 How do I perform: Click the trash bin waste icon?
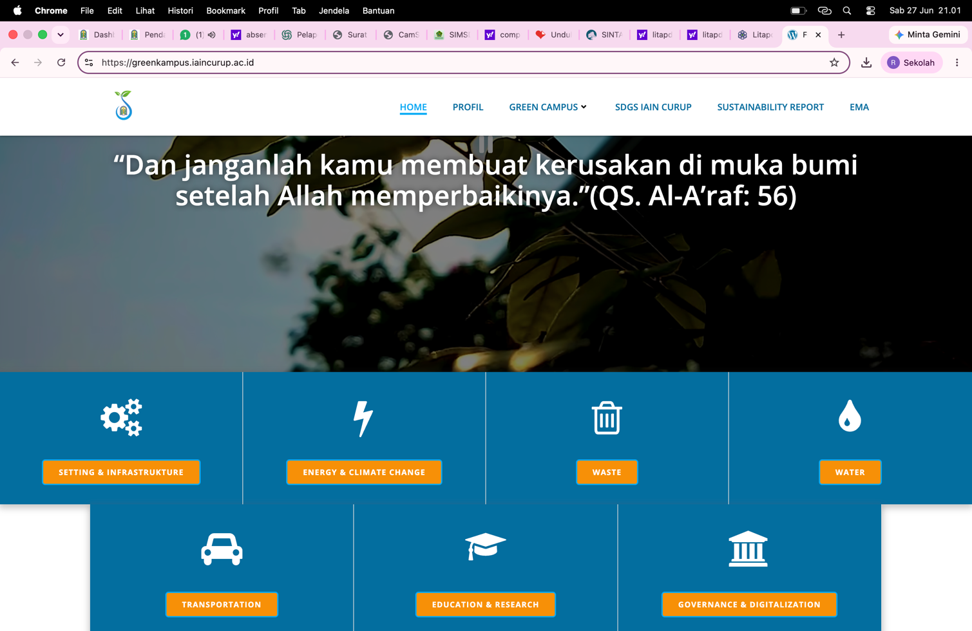[x=607, y=417]
